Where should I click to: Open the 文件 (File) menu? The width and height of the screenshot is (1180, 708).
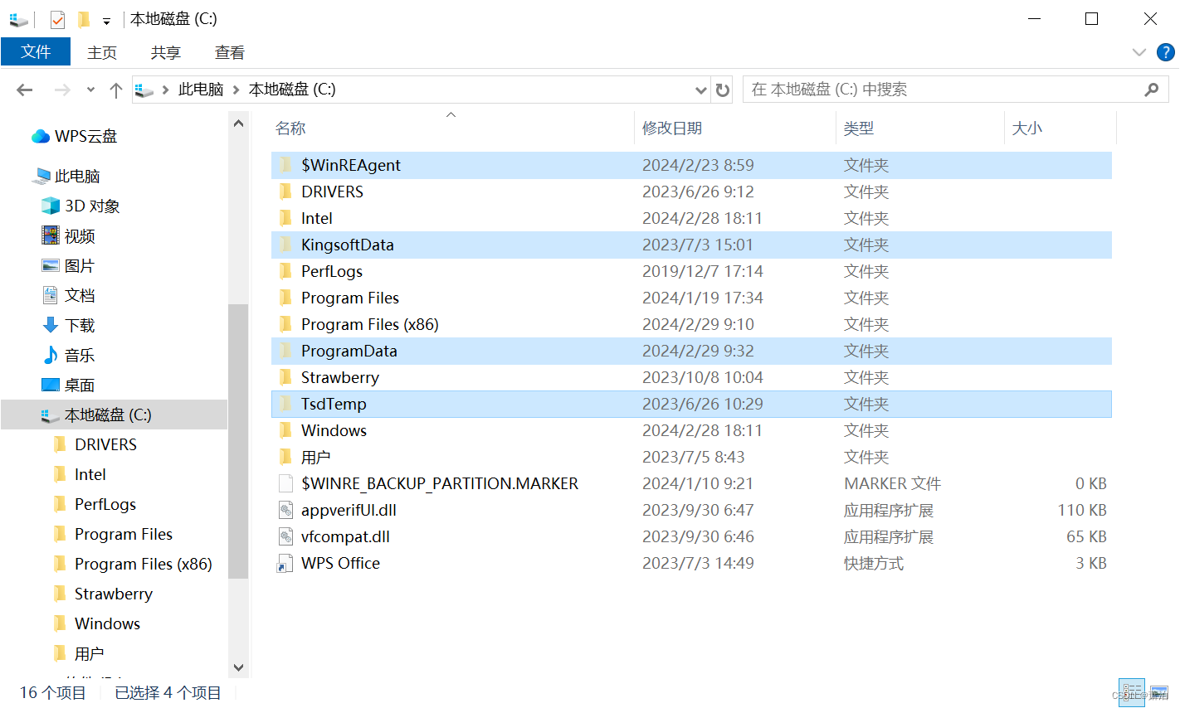[x=36, y=51]
